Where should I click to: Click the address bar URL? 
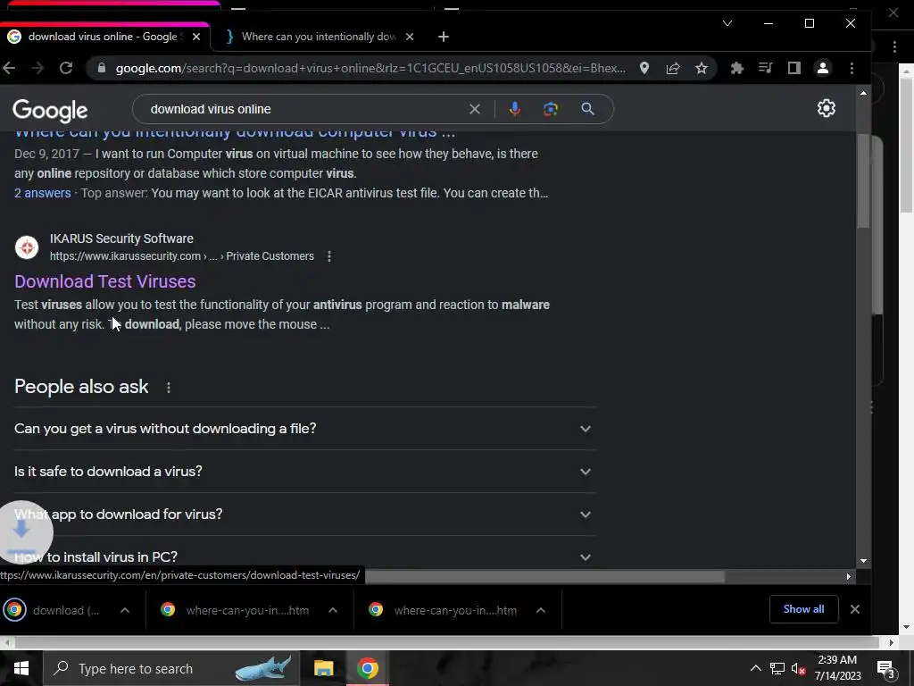[x=370, y=68]
